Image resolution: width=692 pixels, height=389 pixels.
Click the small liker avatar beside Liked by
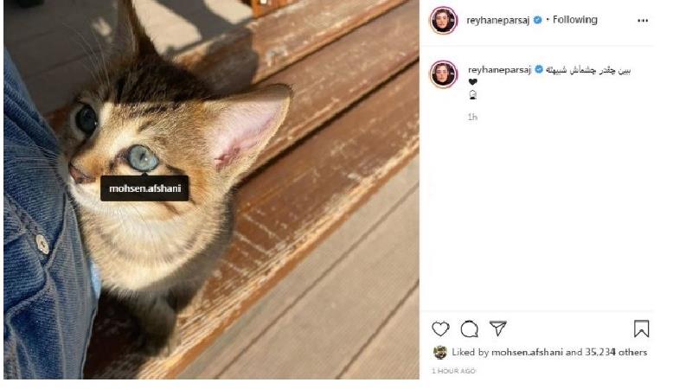(x=439, y=352)
